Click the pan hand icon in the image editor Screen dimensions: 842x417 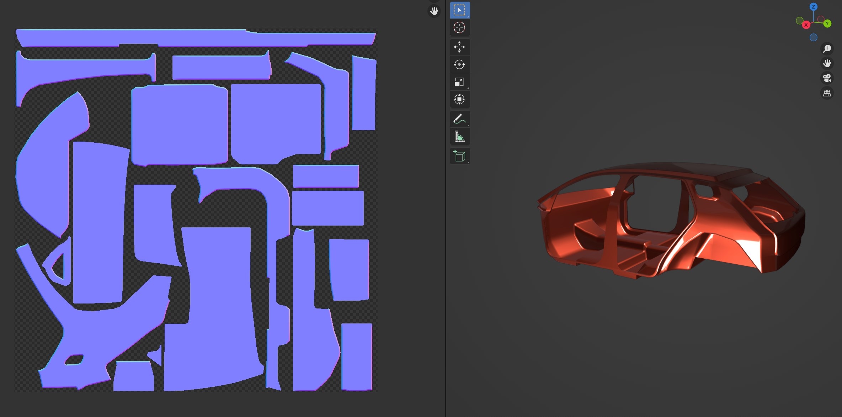tap(434, 11)
